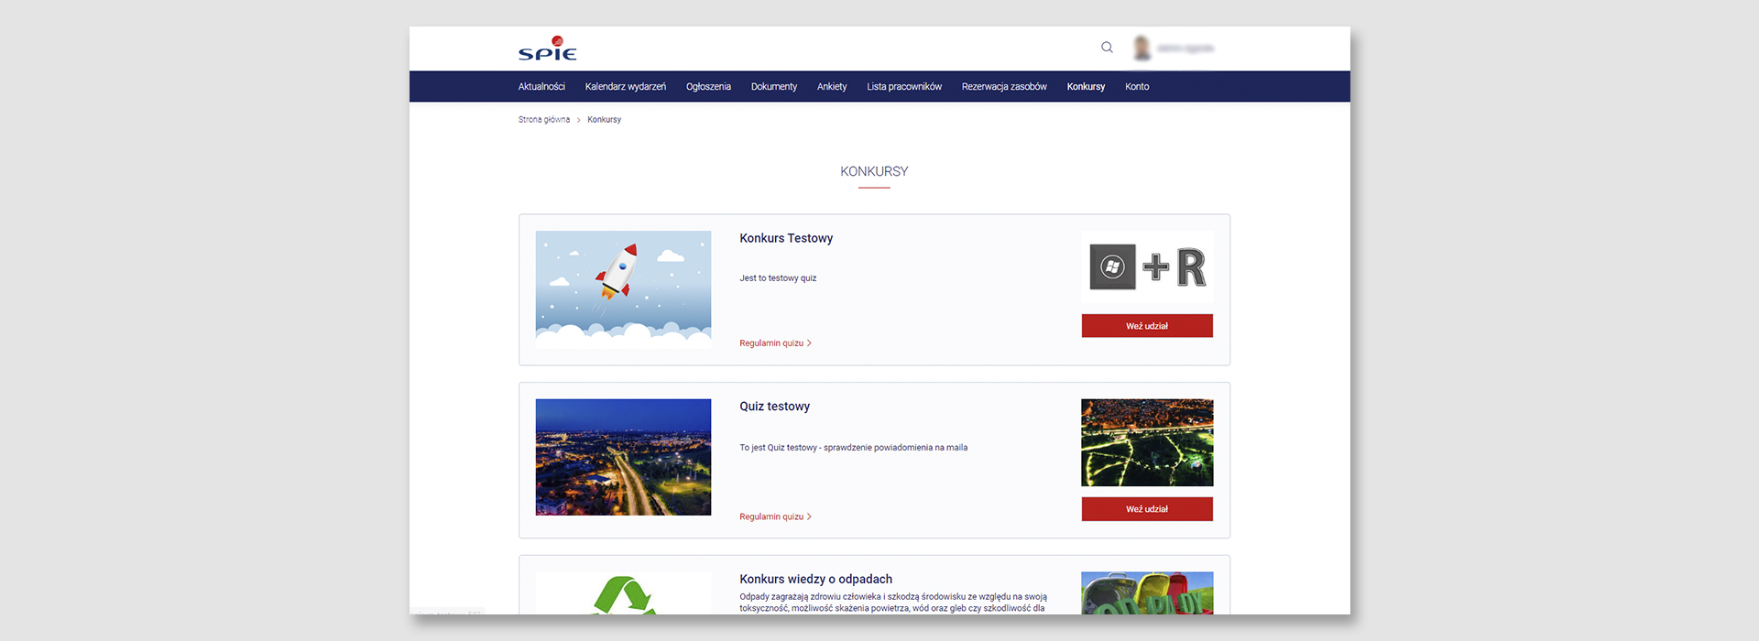Open Regulamin quizu for Quiz testowy
The height and width of the screenshot is (641, 1759).
point(776,517)
